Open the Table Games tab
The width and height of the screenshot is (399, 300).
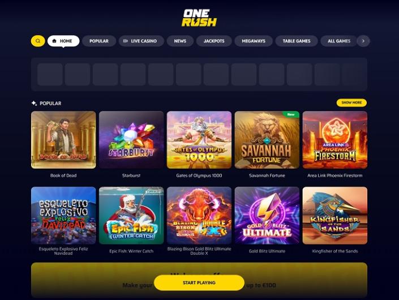click(297, 41)
